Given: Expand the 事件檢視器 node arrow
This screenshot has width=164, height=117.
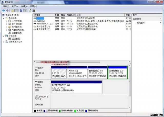Looking at the screenshot, I should click(7, 24).
